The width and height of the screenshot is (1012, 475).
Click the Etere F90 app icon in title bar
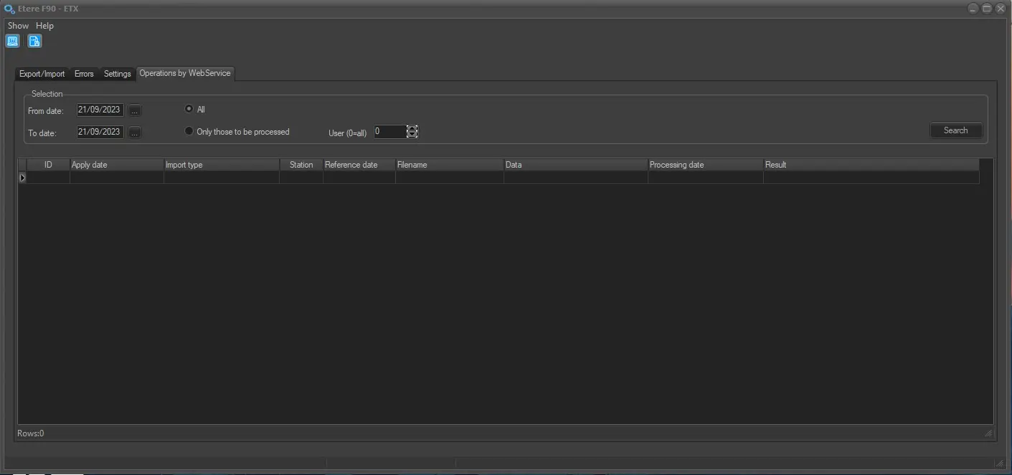coord(9,9)
